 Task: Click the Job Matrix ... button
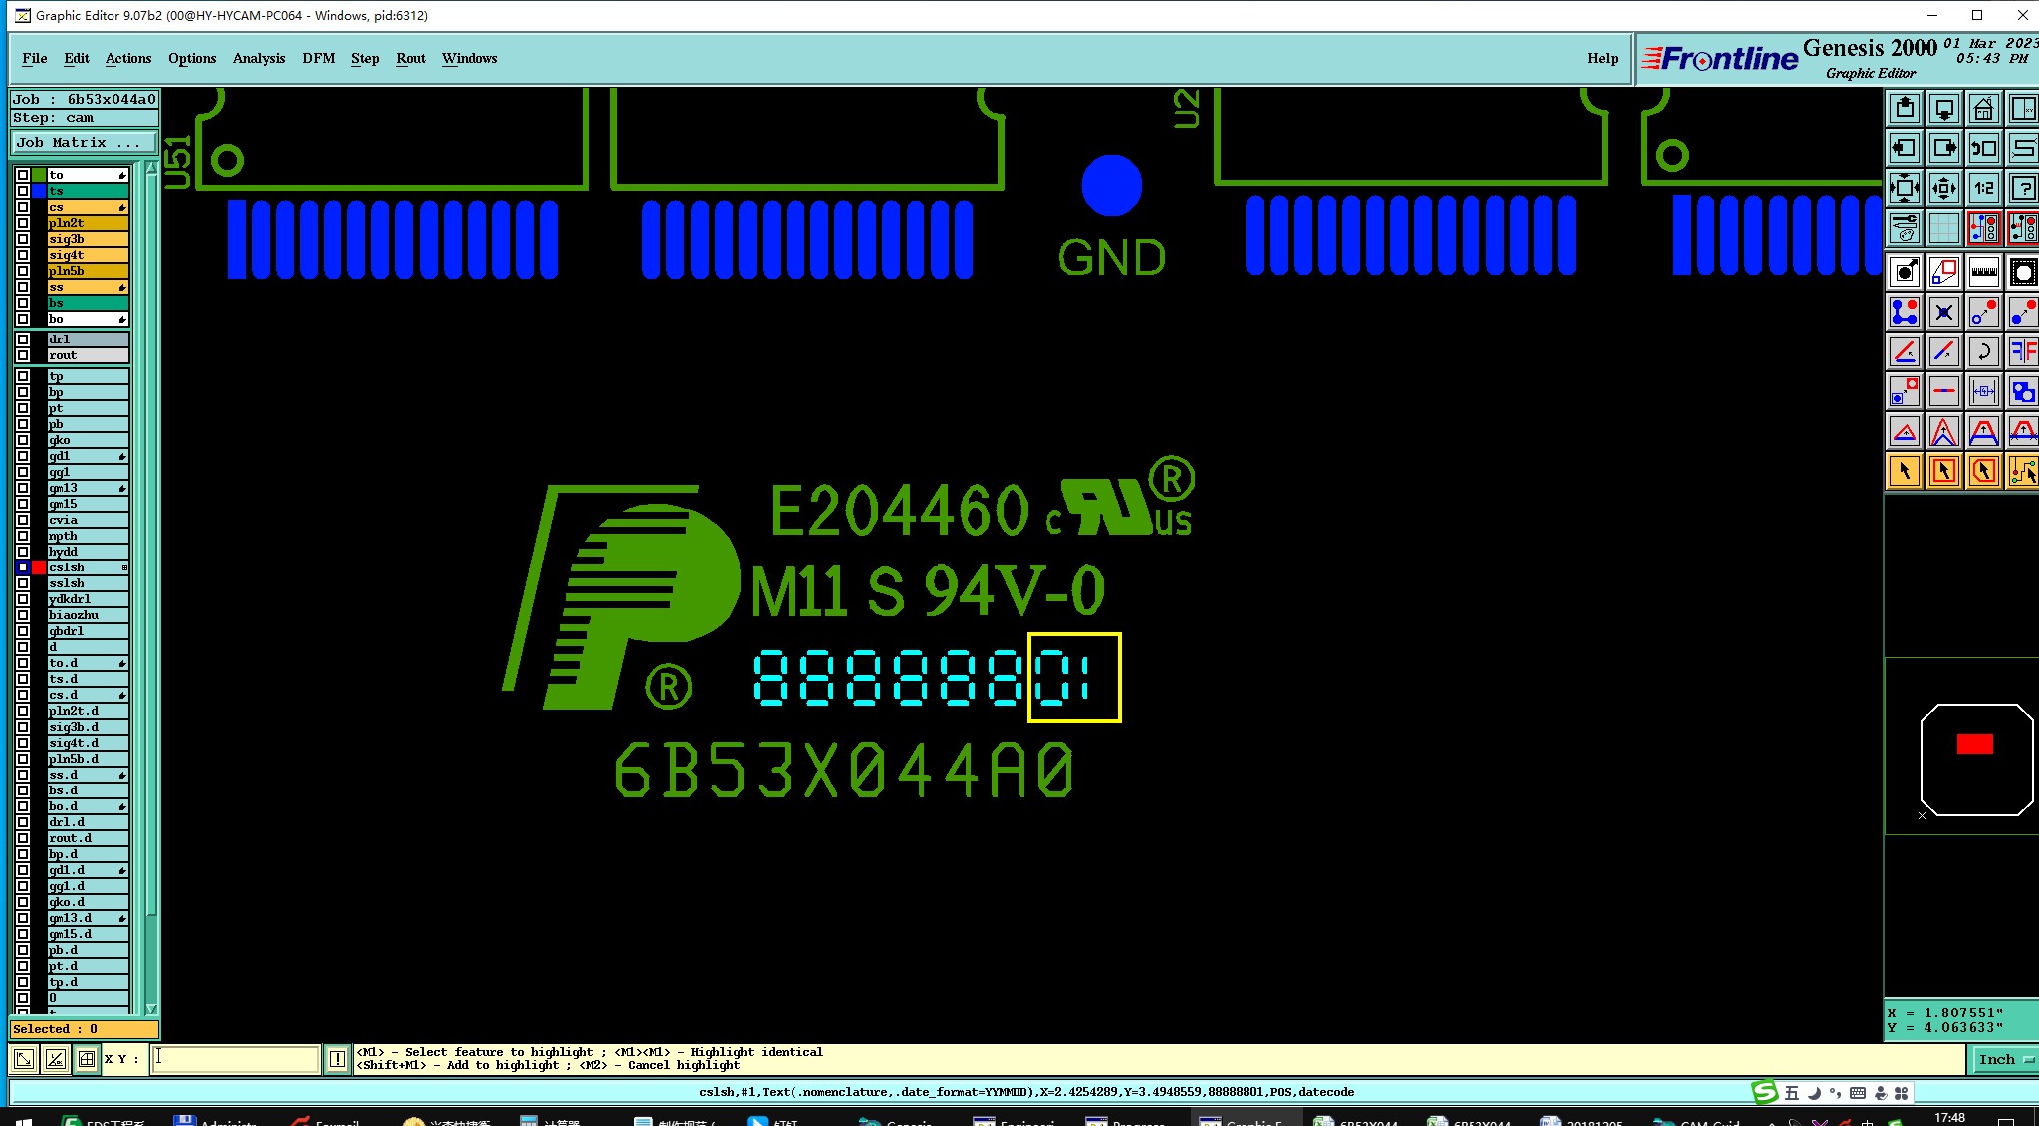pyautogui.click(x=84, y=143)
